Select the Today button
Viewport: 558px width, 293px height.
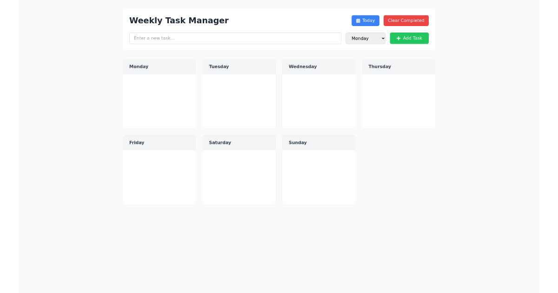point(365,20)
